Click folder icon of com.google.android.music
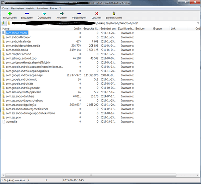Viewport: 201px width, 184px height. click(x=4, y=79)
